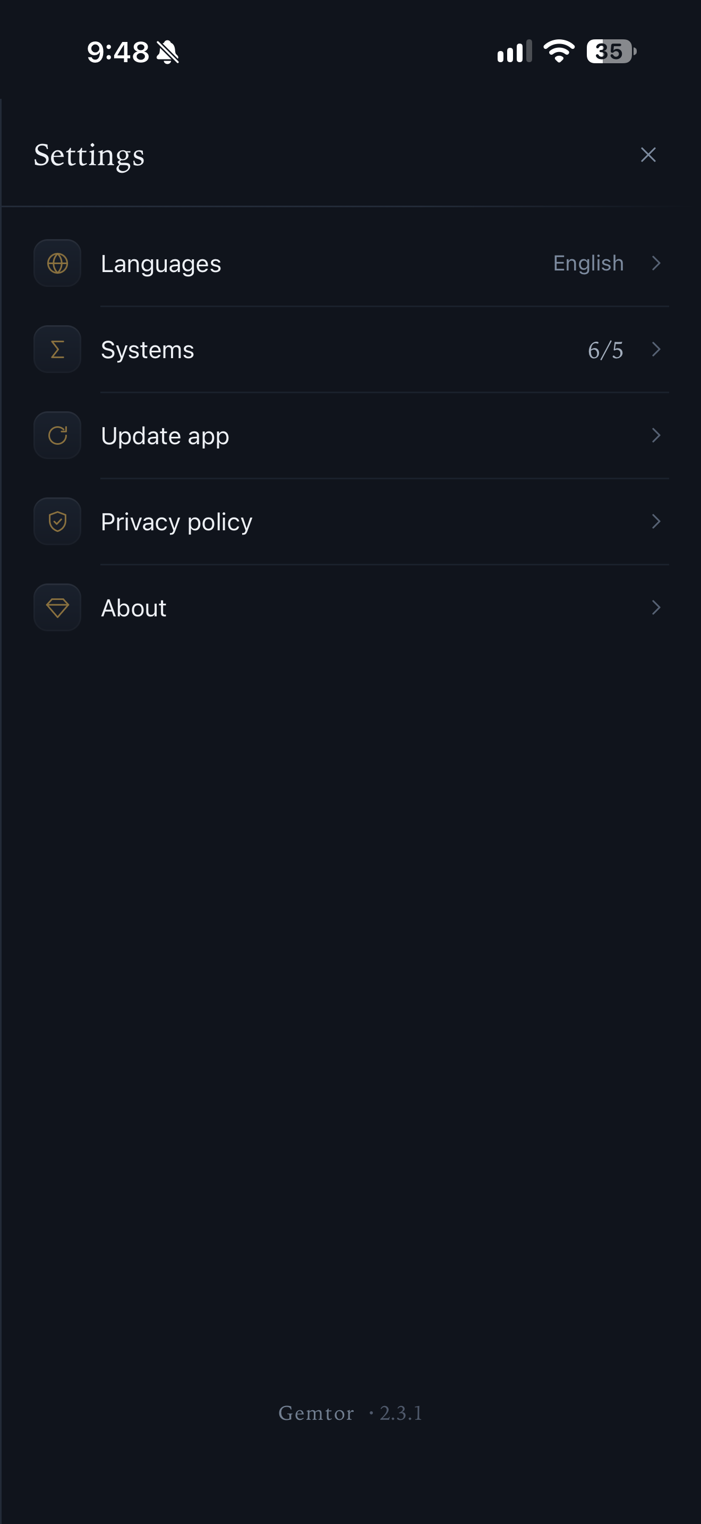Tap the gem icon beside About
The width and height of the screenshot is (701, 1524).
[x=57, y=607]
